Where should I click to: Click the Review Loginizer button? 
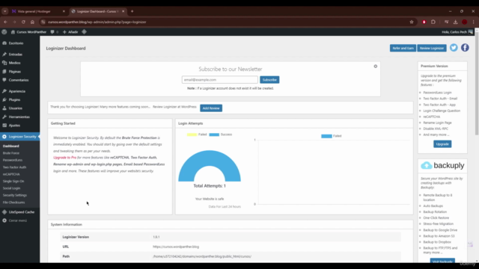click(432, 48)
